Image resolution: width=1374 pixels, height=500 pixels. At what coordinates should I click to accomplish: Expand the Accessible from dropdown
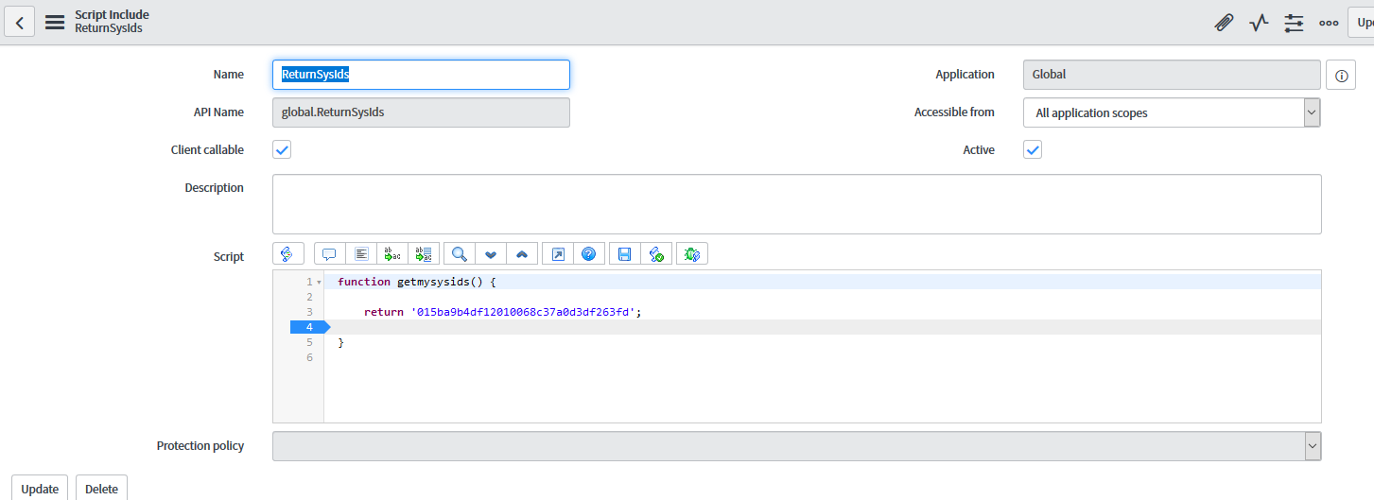(1171, 112)
